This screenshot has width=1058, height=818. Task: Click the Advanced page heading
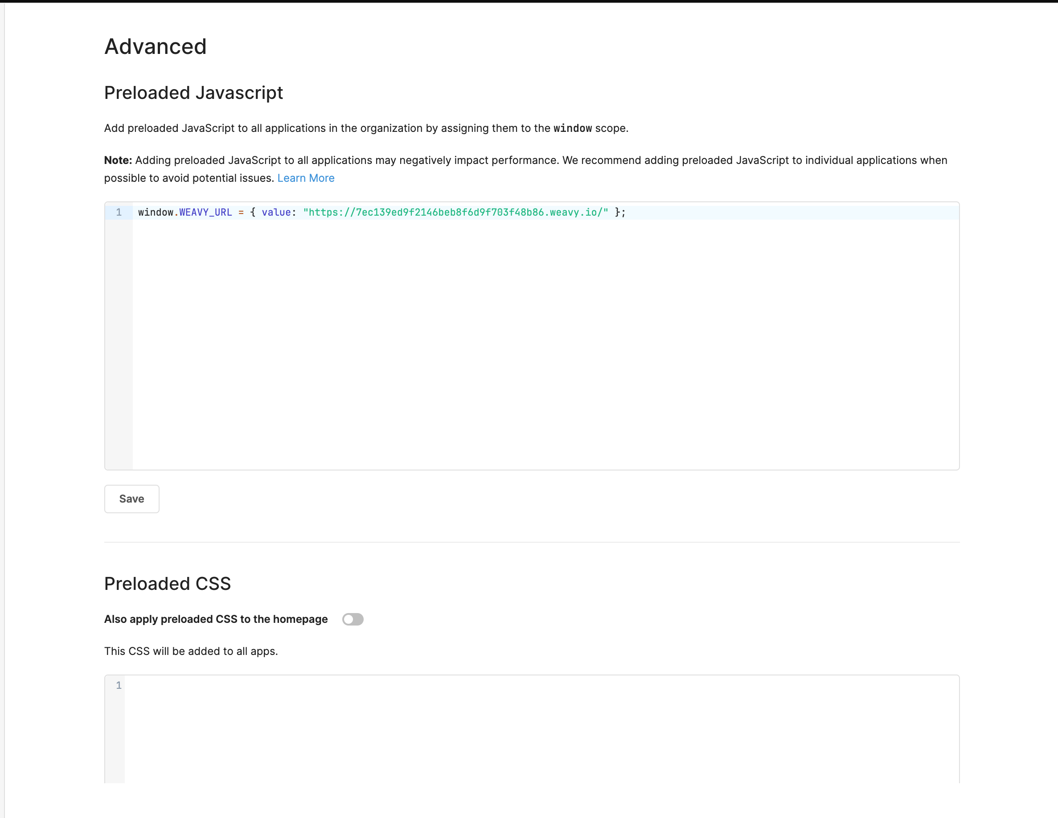coord(156,47)
